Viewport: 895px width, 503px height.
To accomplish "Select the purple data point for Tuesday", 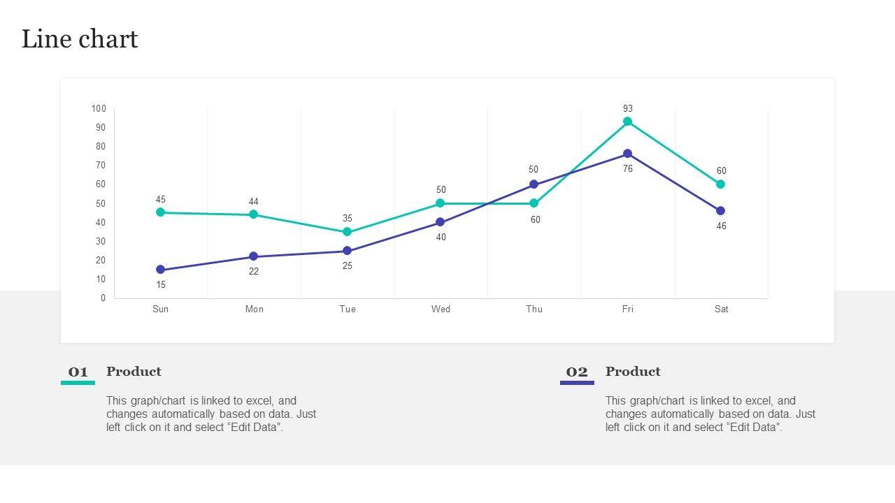I will pyautogui.click(x=348, y=251).
